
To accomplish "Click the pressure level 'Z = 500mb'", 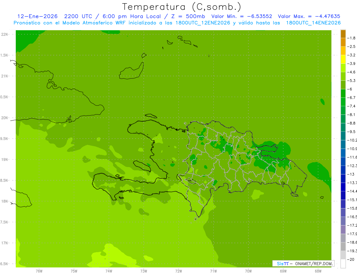I will (189, 16).
